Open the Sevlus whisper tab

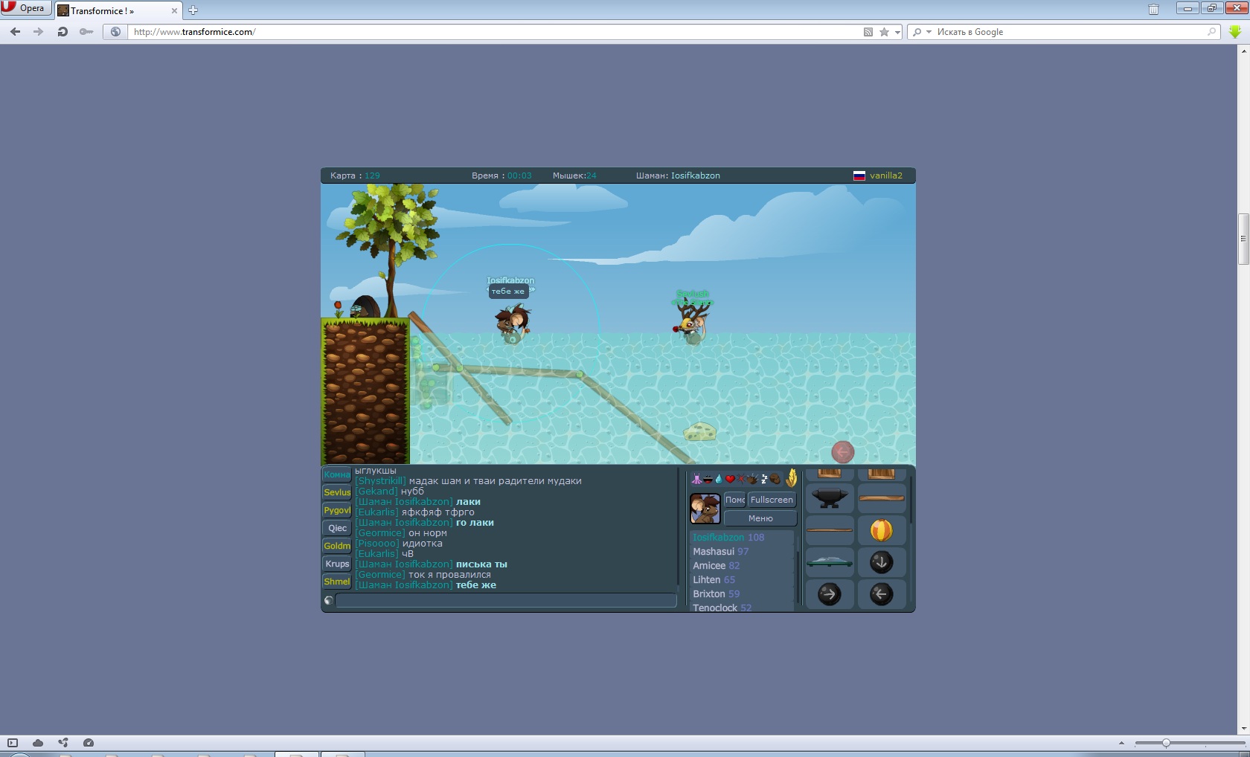337,492
